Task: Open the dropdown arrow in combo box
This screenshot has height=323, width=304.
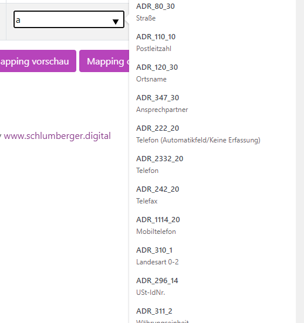Action: pyautogui.click(x=116, y=21)
